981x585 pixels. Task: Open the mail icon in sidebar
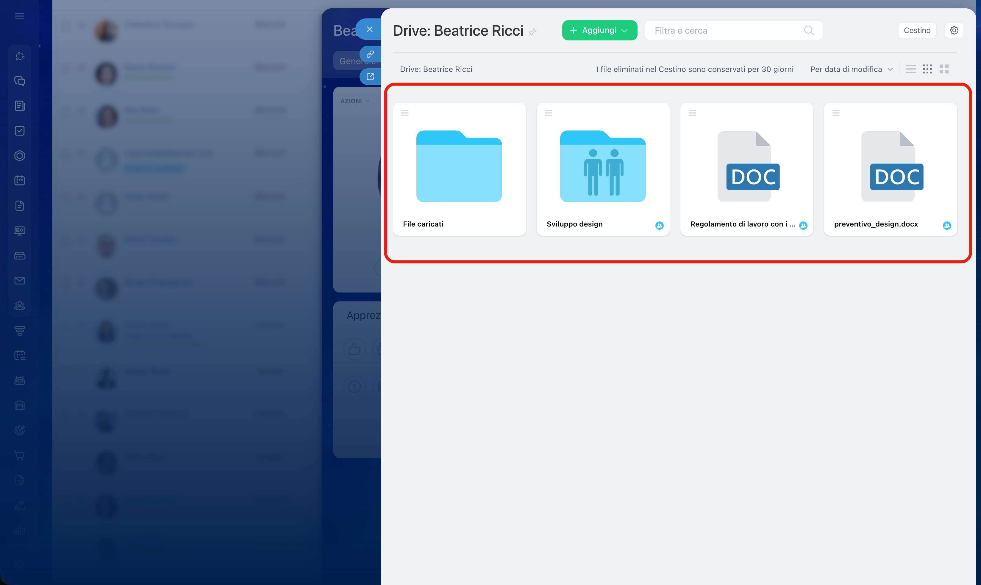point(19,281)
